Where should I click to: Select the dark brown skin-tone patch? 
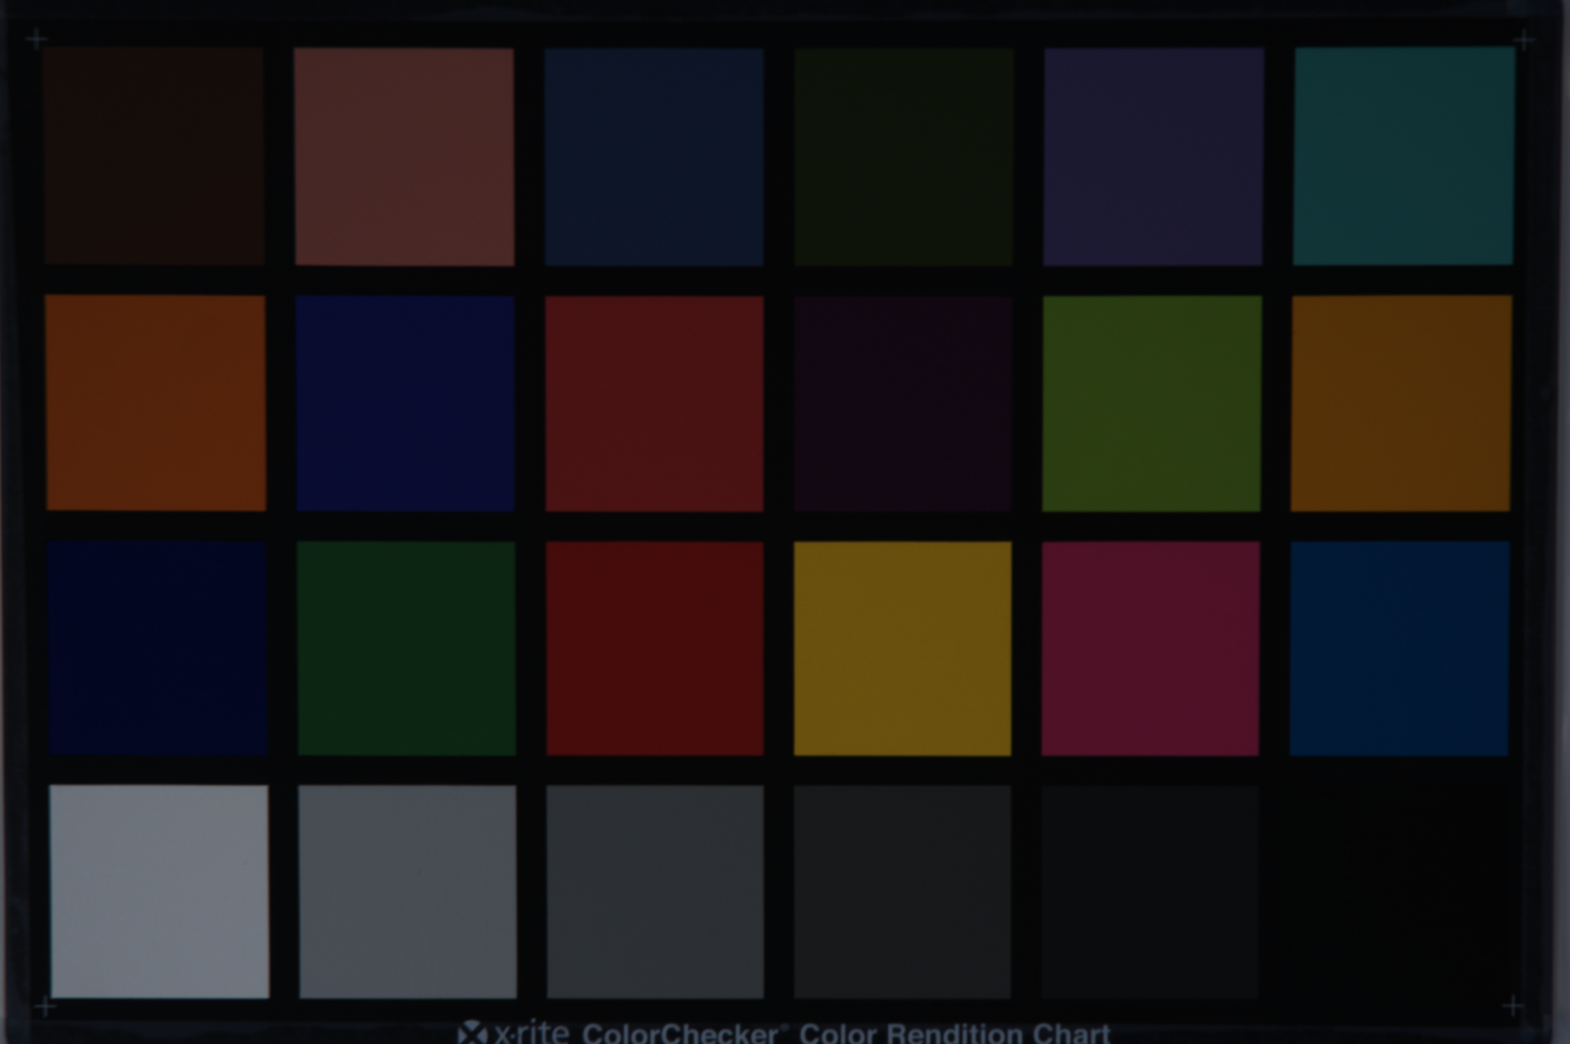tap(155, 156)
